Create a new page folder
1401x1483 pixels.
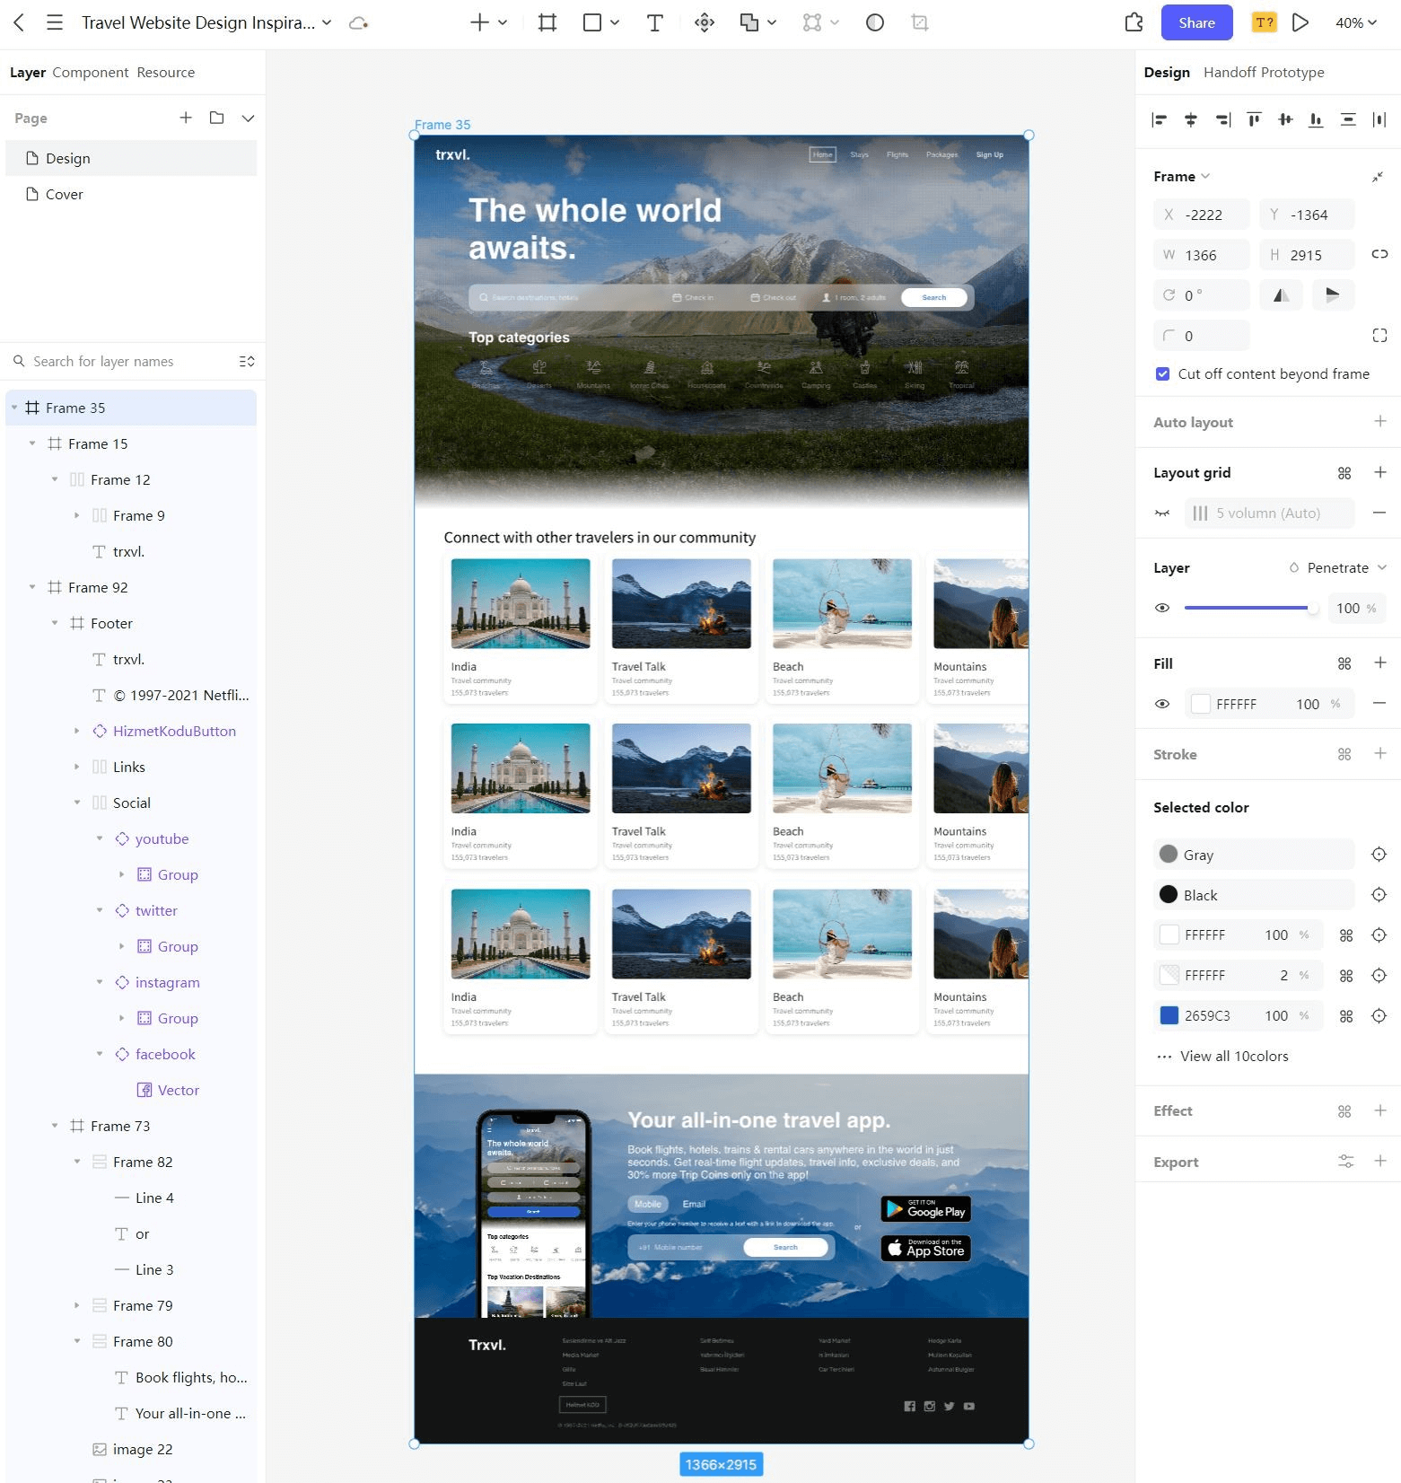click(216, 118)
